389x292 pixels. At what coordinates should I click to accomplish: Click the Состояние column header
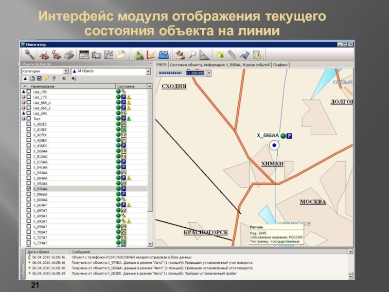[x=125, y=86]
